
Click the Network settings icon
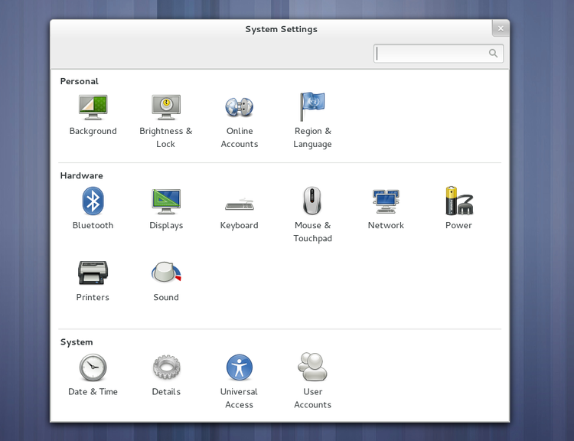coord(386,202)
